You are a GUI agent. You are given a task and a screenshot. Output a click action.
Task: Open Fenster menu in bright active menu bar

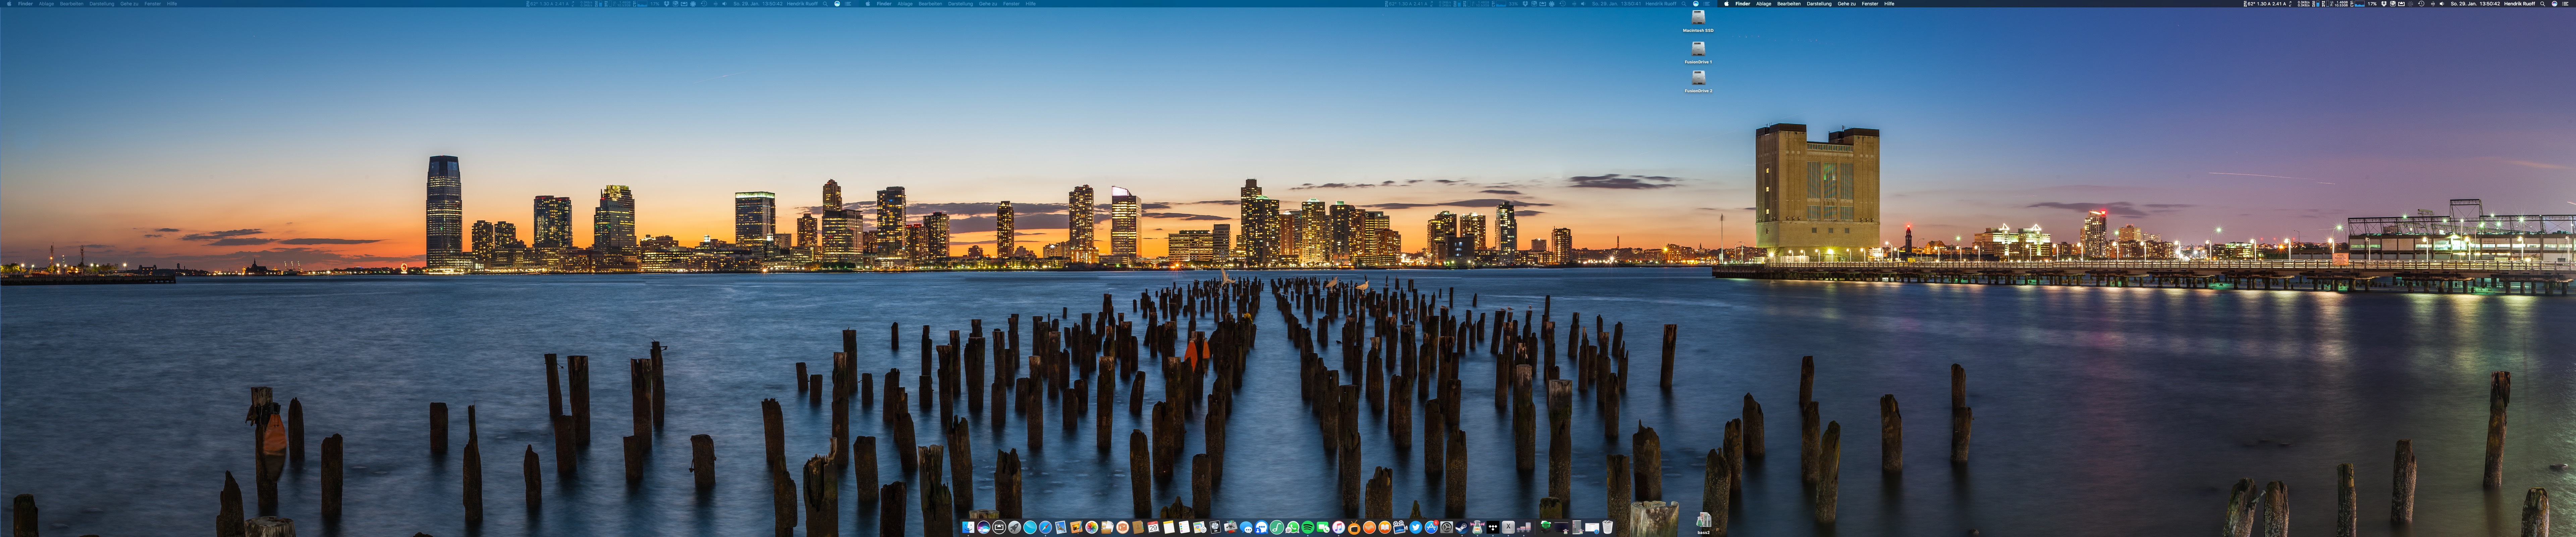tap(1870, 4)
